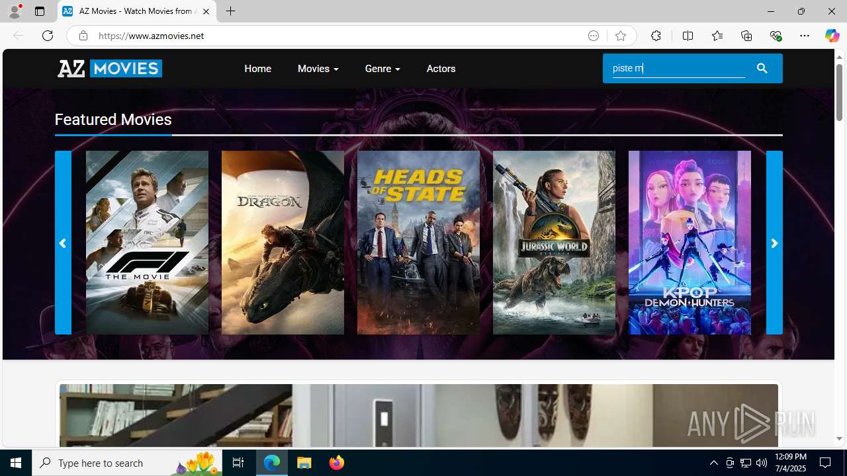Add a new browser tab
The width and height of the screenshot is (847, 476).
pos(231,11)
